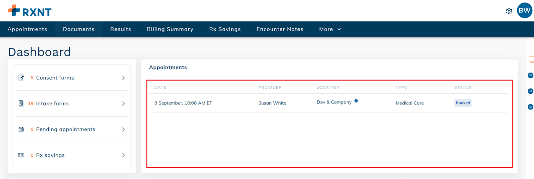Viewport: 534px width, 179px height.
Task: Open the settings gear icon
Action: [x=509, y=11]
